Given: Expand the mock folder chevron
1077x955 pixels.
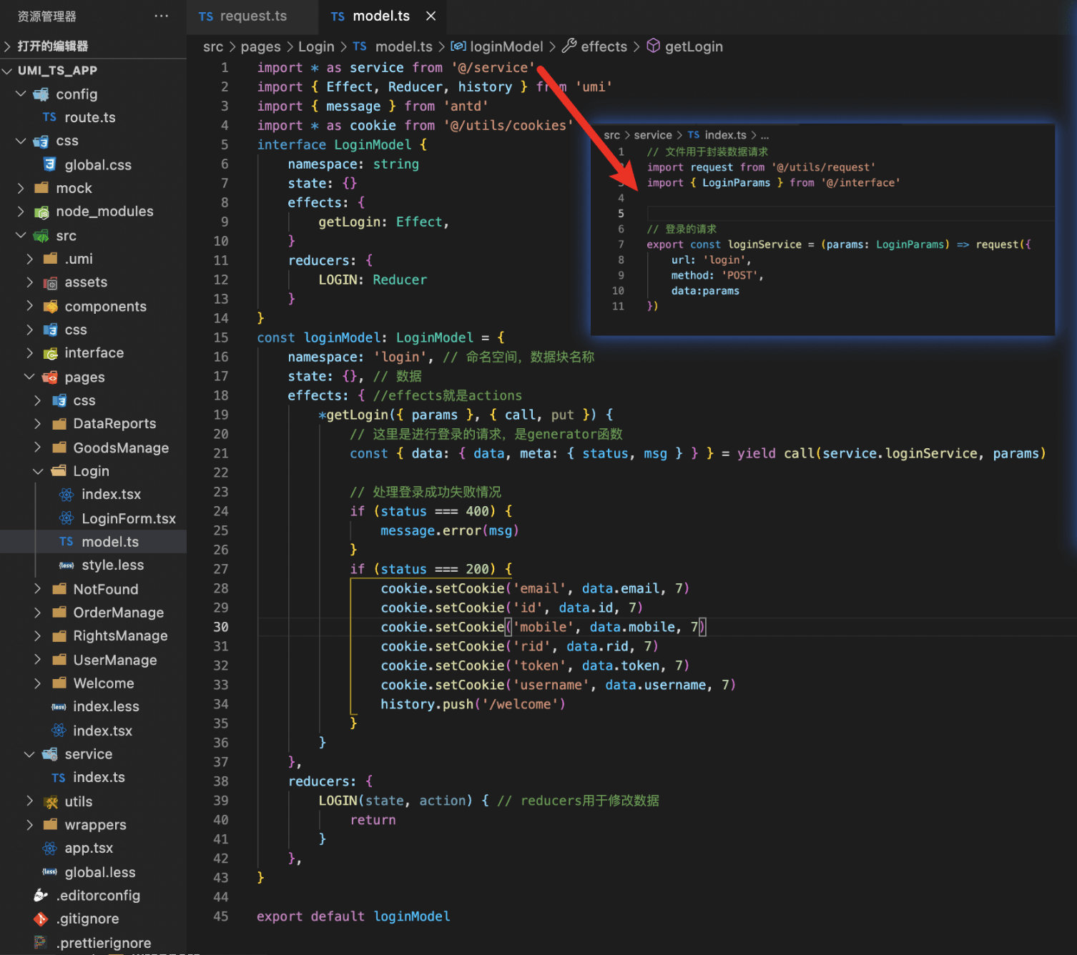Looking at the screenshot, I should [x=21, y=189].
